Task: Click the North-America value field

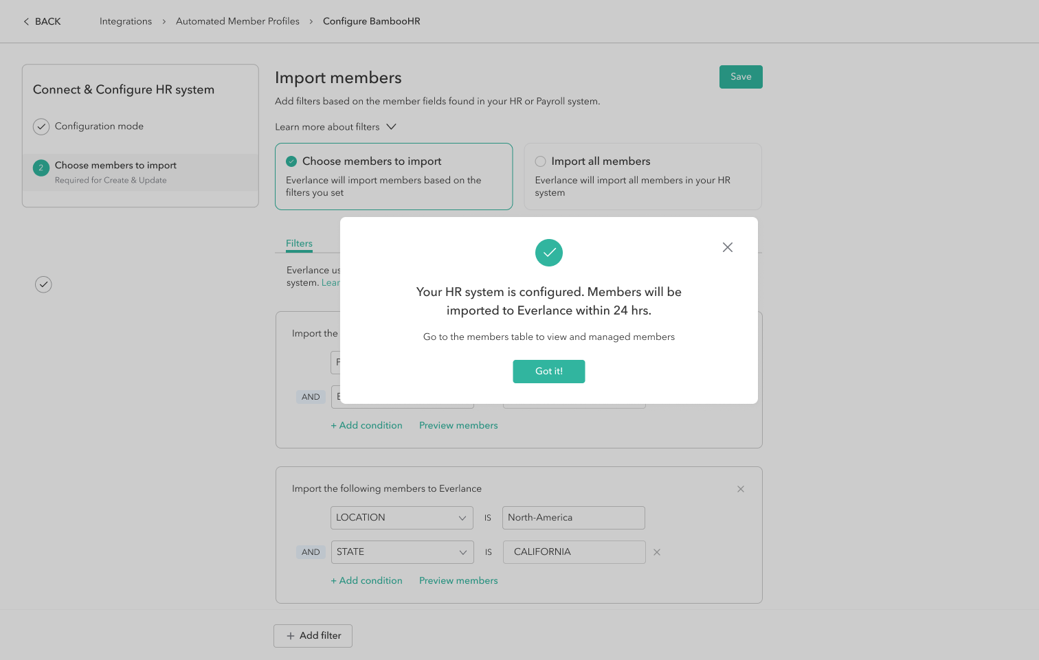Action: (573, 518)
